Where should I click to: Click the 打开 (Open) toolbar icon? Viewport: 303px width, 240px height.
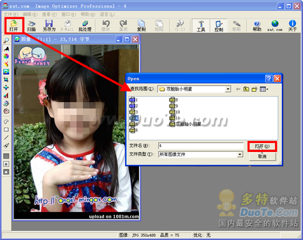(x=13, y=26)
